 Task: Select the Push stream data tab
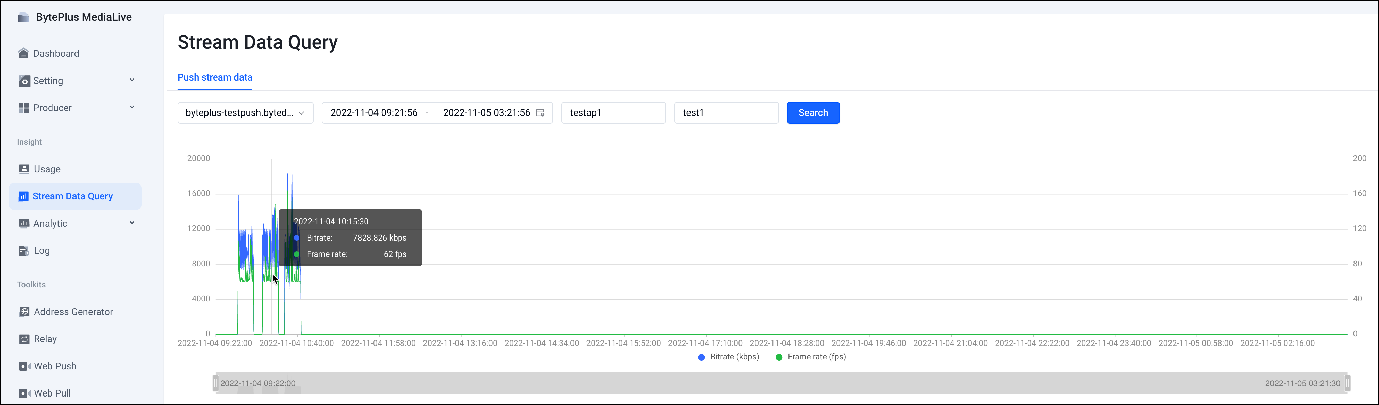(x=215, y=77)
